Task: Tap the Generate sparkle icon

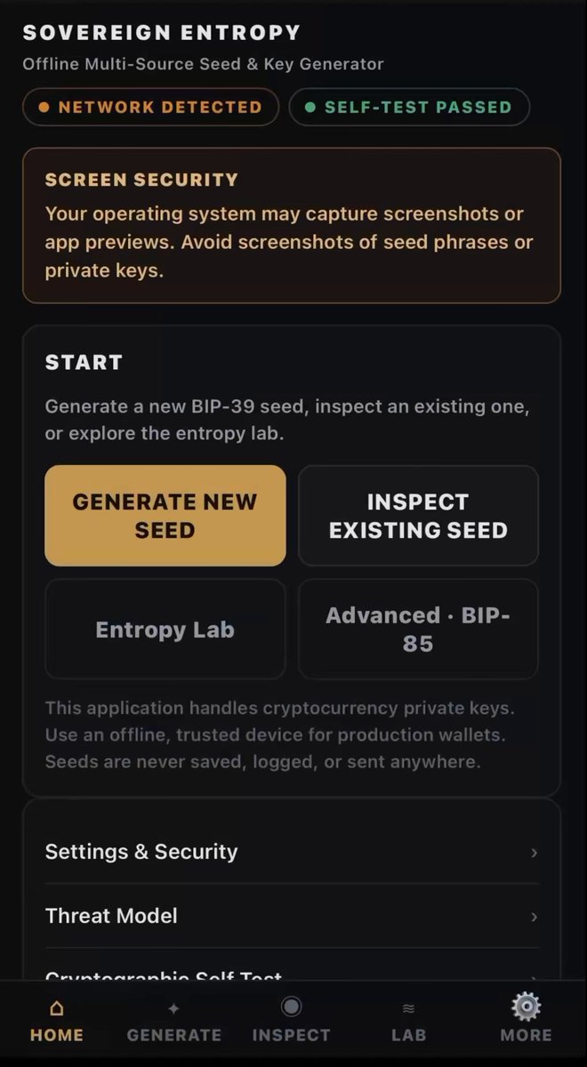Action: click(x=173, y=1008)
